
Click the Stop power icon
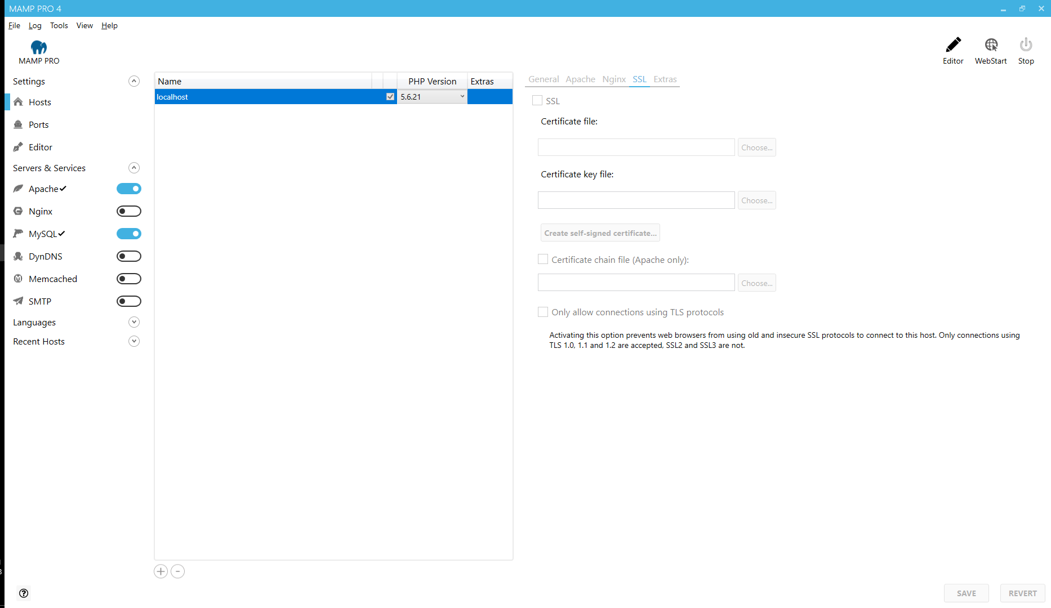1026,44
